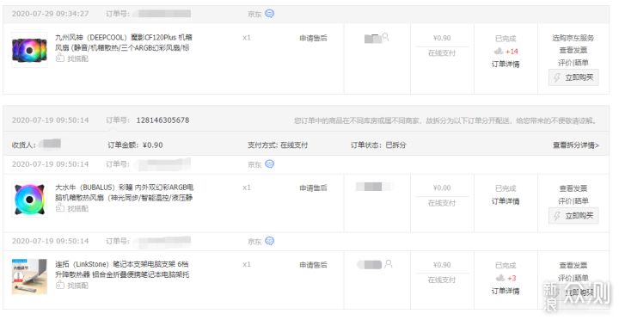Click 京东 seller name in the DEEPCOOL order
The width and height of the screenshot is (619, 320).
(x=254, y=14)
